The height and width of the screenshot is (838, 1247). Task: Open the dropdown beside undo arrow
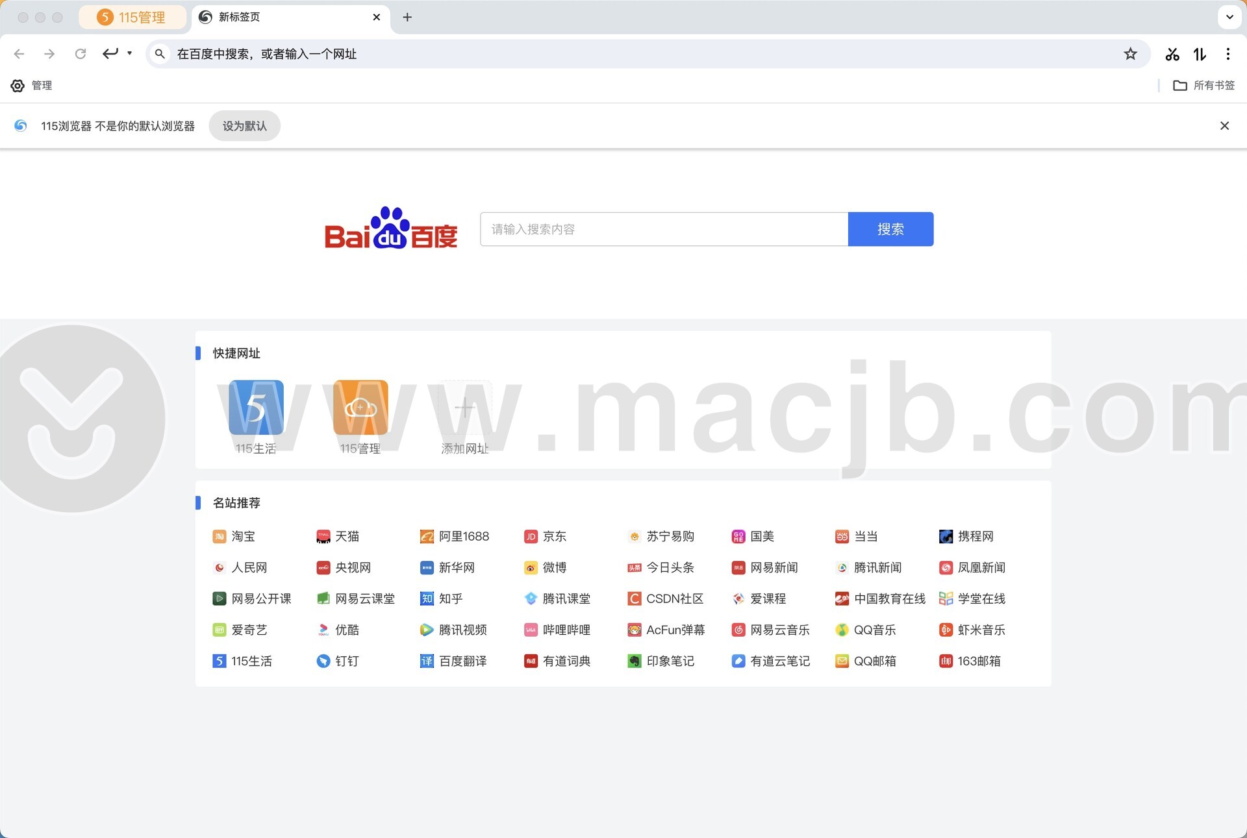(x=130, y=53)
